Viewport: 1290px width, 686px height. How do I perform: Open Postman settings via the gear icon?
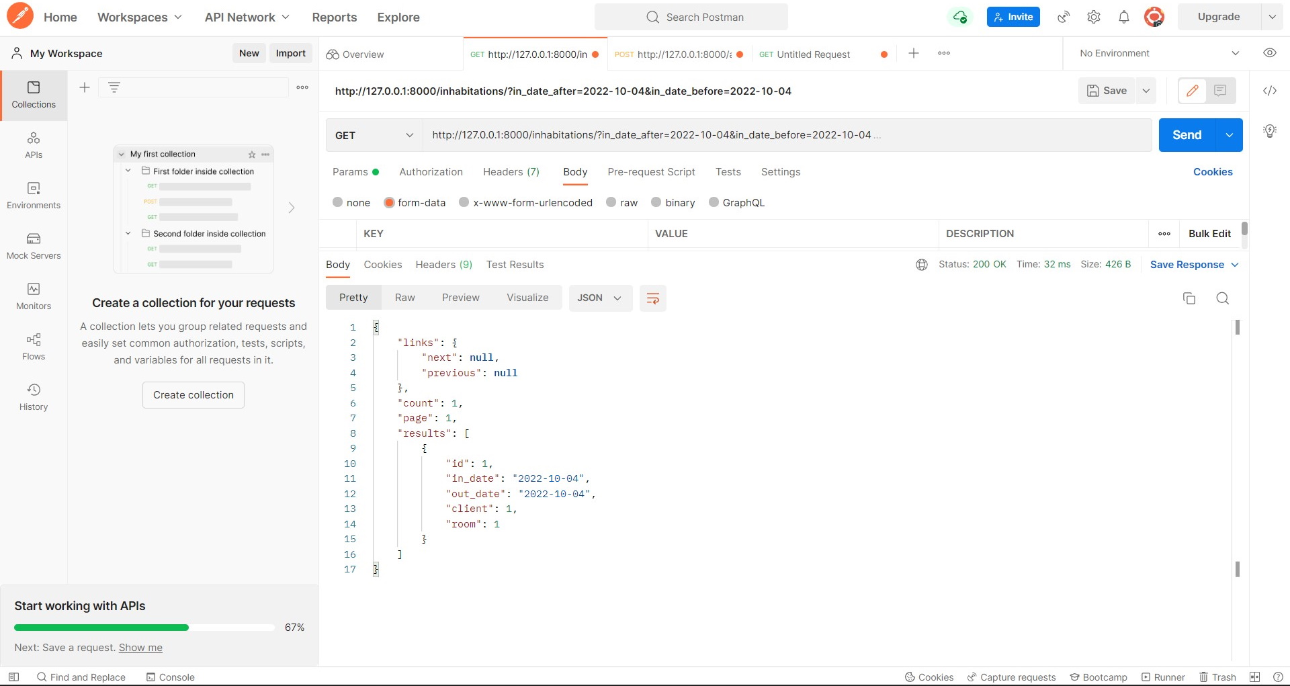pyautogui.click(x=1093, y=17)
